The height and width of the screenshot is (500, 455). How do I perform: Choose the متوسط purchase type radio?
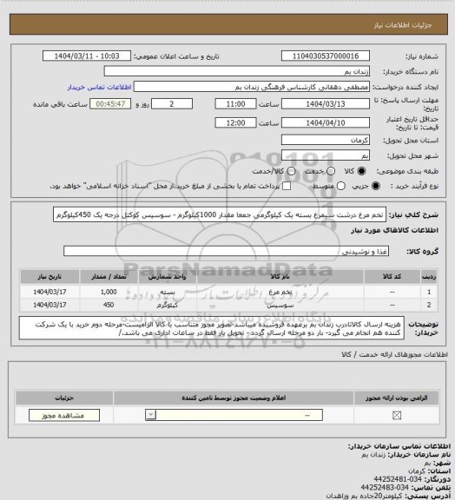coord(341,186)
